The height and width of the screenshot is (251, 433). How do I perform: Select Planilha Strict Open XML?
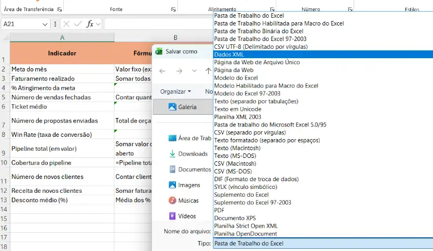pos(324,226)
